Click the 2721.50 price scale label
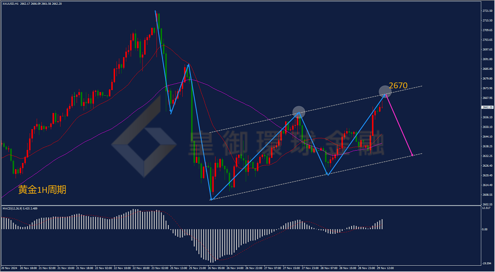 coord(487,11)
